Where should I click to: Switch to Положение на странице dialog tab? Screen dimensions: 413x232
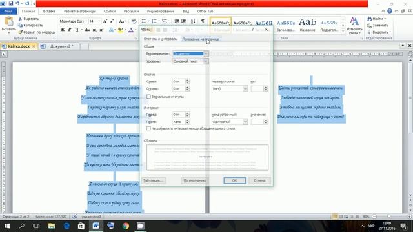click(201, 39)
